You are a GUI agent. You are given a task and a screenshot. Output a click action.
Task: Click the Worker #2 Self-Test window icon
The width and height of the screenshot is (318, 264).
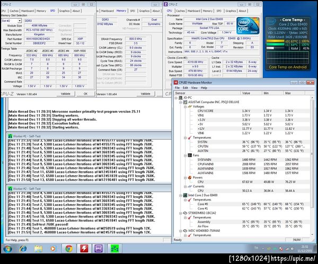[10, 189]
